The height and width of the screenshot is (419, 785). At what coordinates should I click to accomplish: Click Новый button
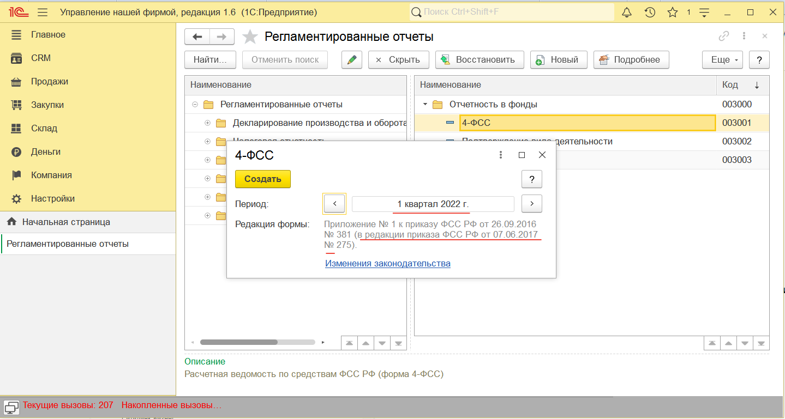[x=558, y=60]
